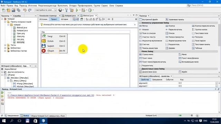
Task: Open the Выполнить menu
Action: click(63, 6)
